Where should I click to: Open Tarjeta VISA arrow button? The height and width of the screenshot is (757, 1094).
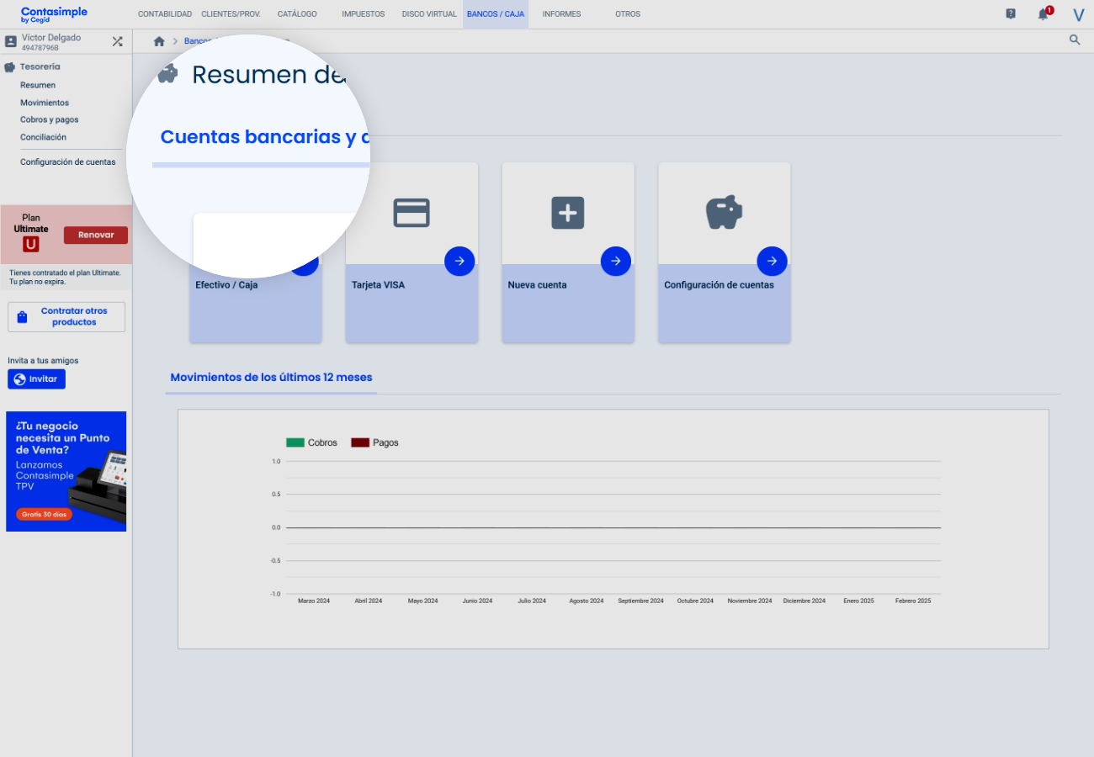(459, 262)
